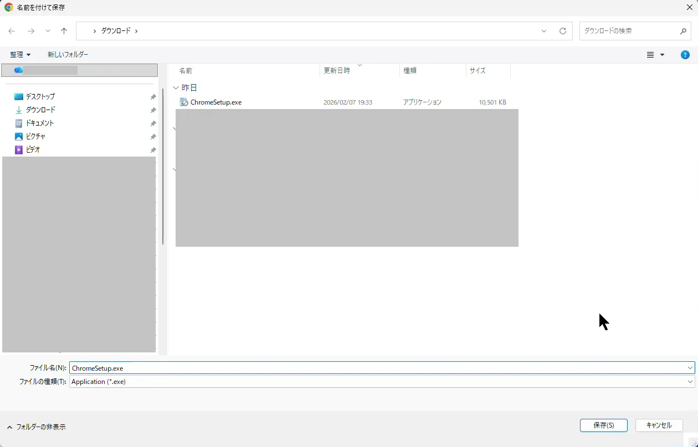Click the Forward navigation arrow
The width and height of the screenshot is (698, 447).
[31, 31]
